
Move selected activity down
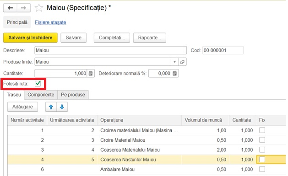(62, 107)
